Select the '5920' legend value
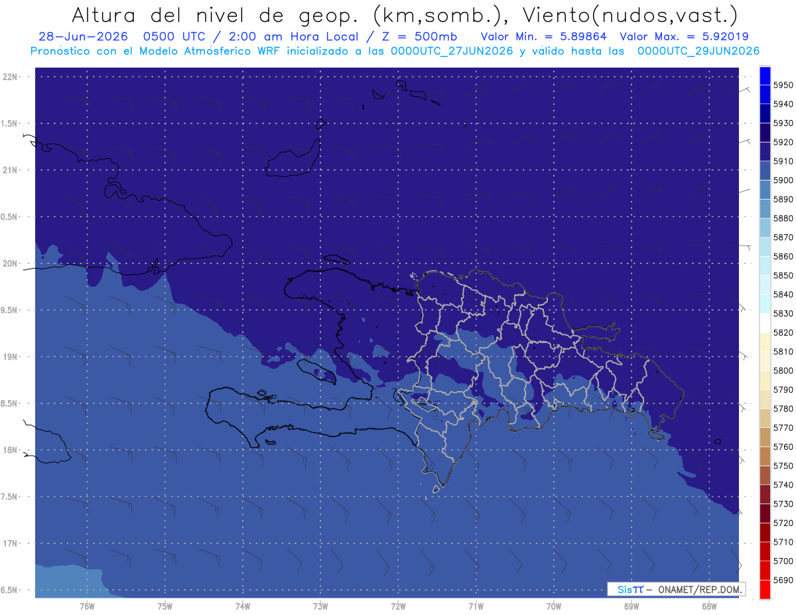The image size is (796, 615). (783, 142)
